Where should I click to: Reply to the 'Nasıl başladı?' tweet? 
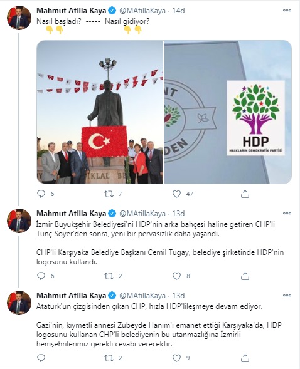coord(41,194)
